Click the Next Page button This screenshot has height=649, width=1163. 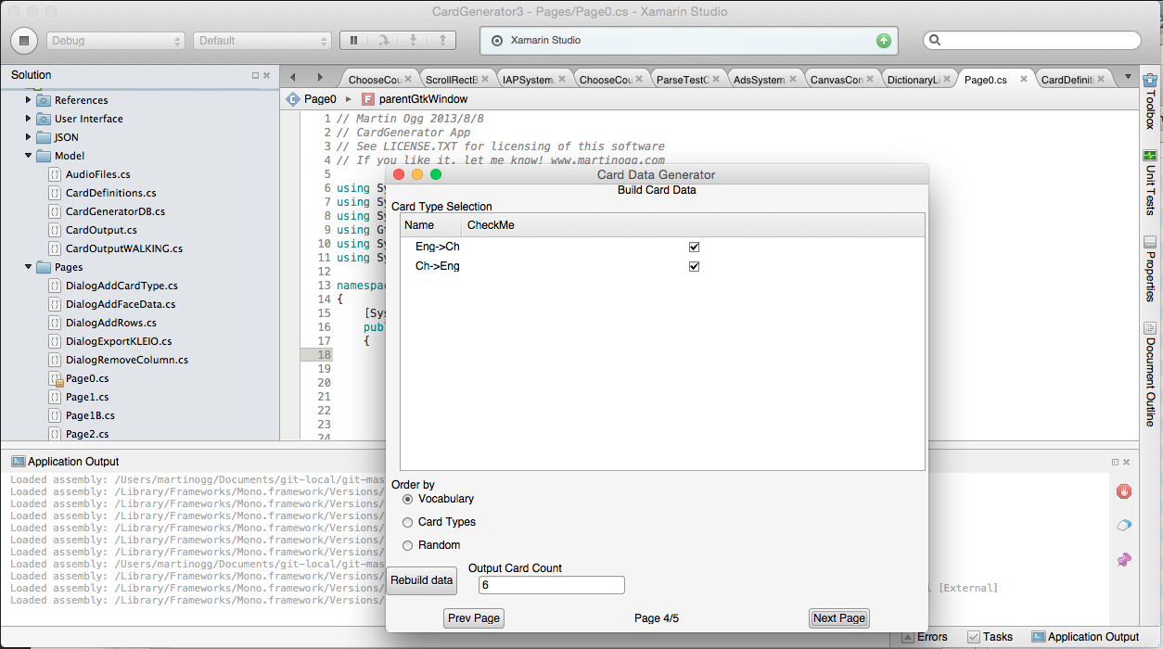click(838, 618)
